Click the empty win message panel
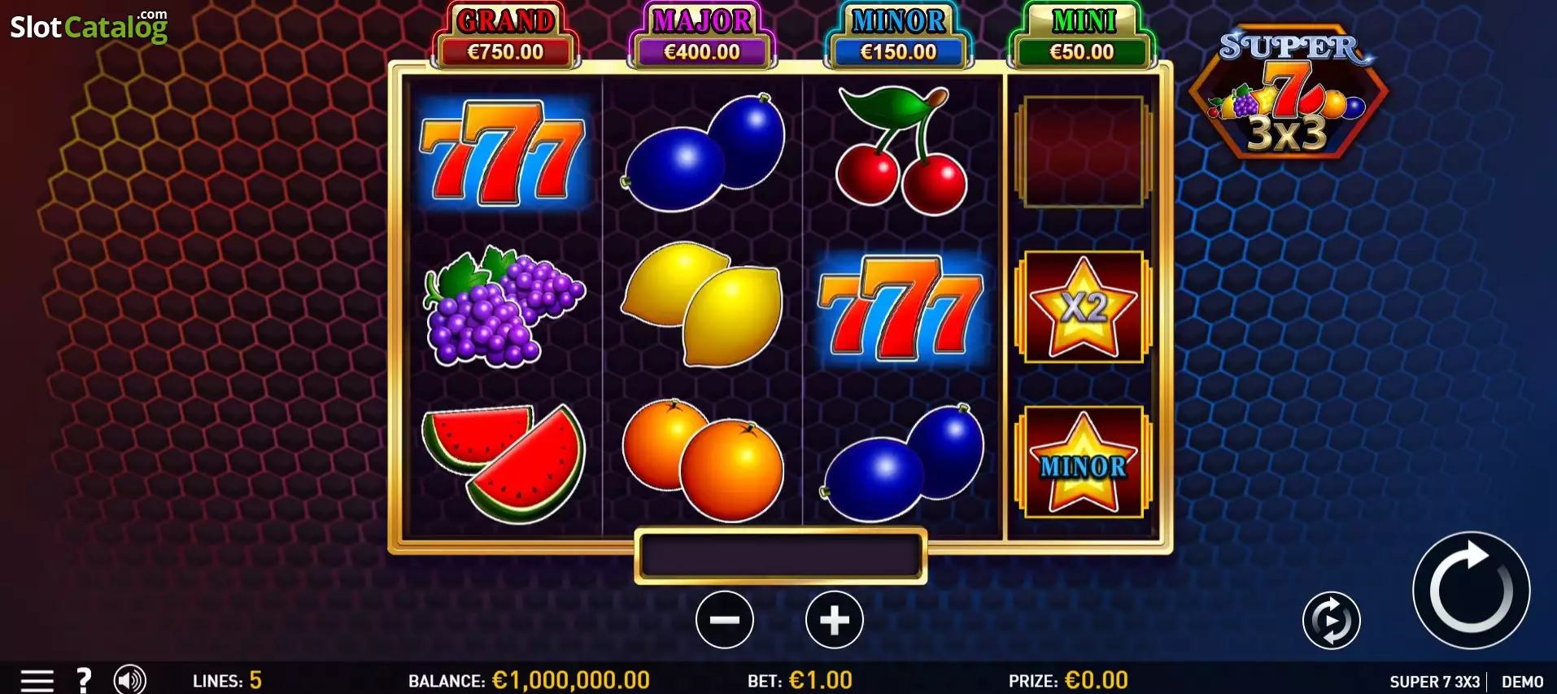Screen dimensions: 1557x694 [781, 557]
